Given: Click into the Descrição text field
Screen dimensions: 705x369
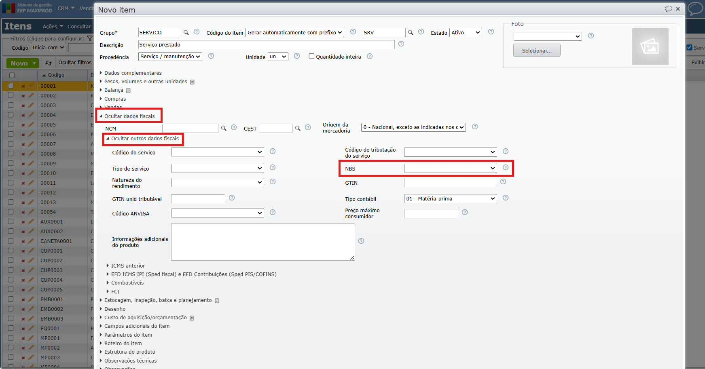Looking at the screenshot, I should tap(266, 44).
